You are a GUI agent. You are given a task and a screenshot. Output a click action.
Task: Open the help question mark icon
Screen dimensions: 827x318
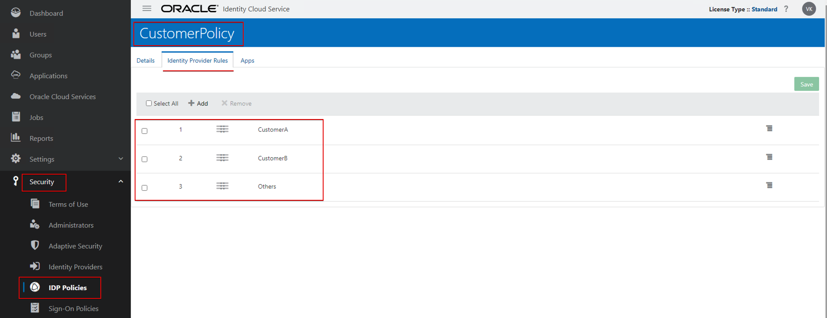pos(786,9)
